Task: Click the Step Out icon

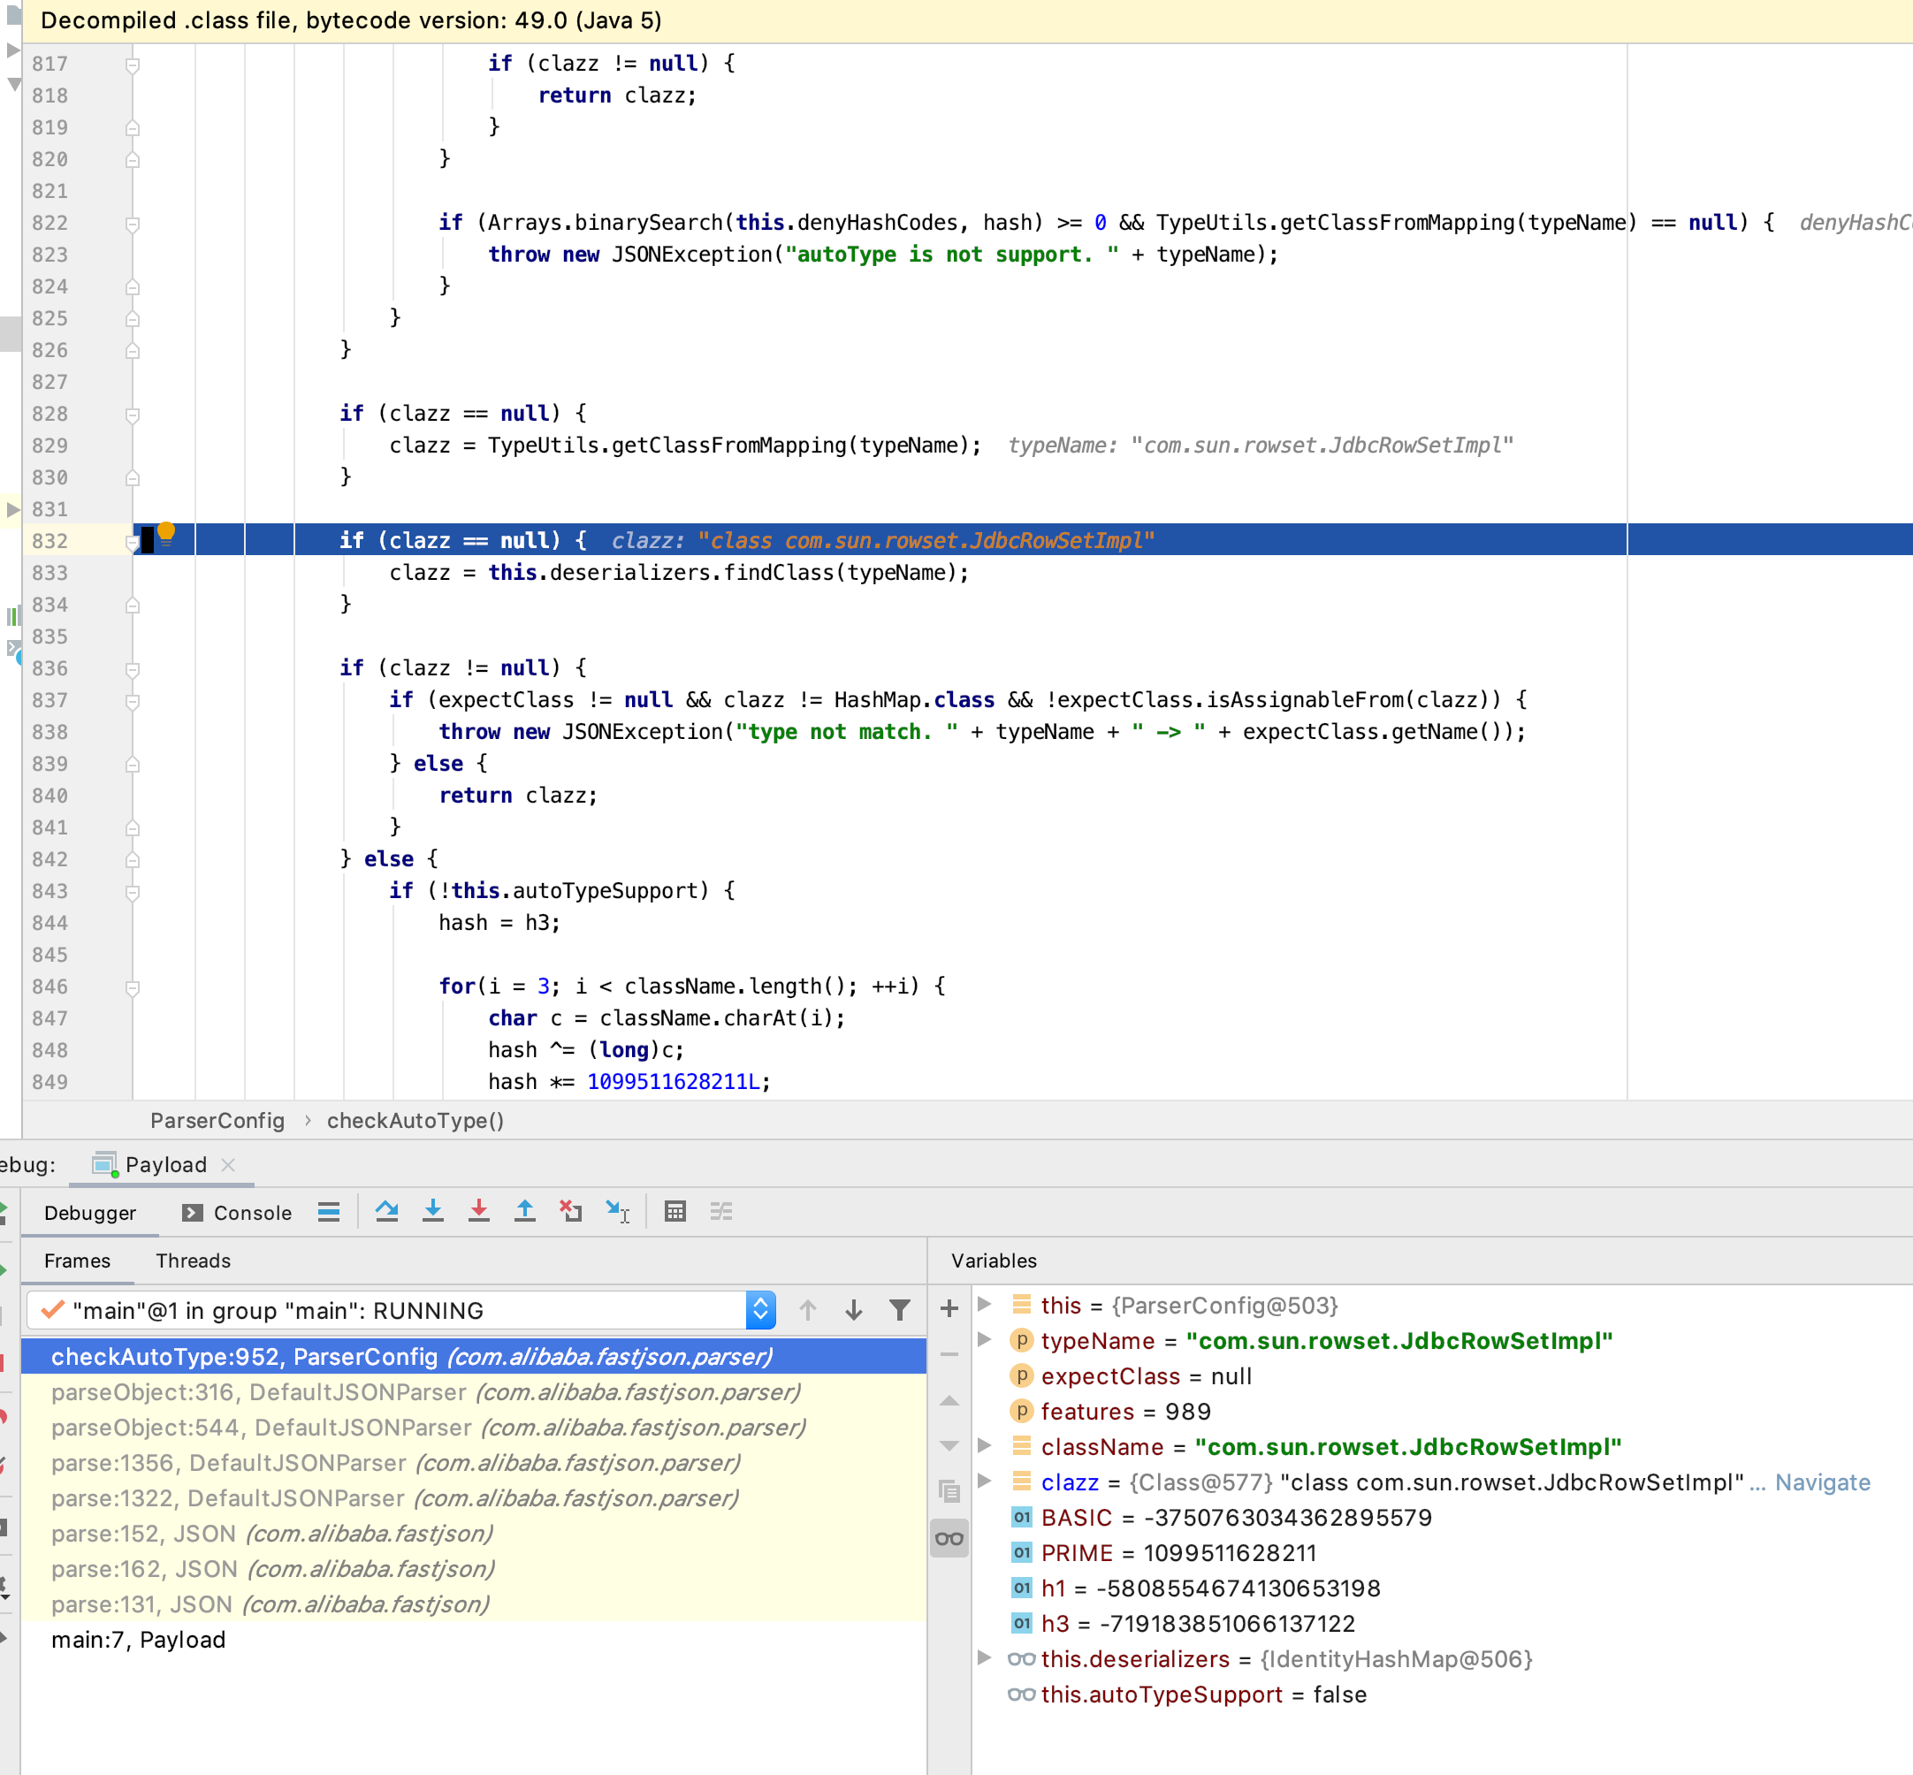Action: pyautogui.click(x=525, y=1212)
